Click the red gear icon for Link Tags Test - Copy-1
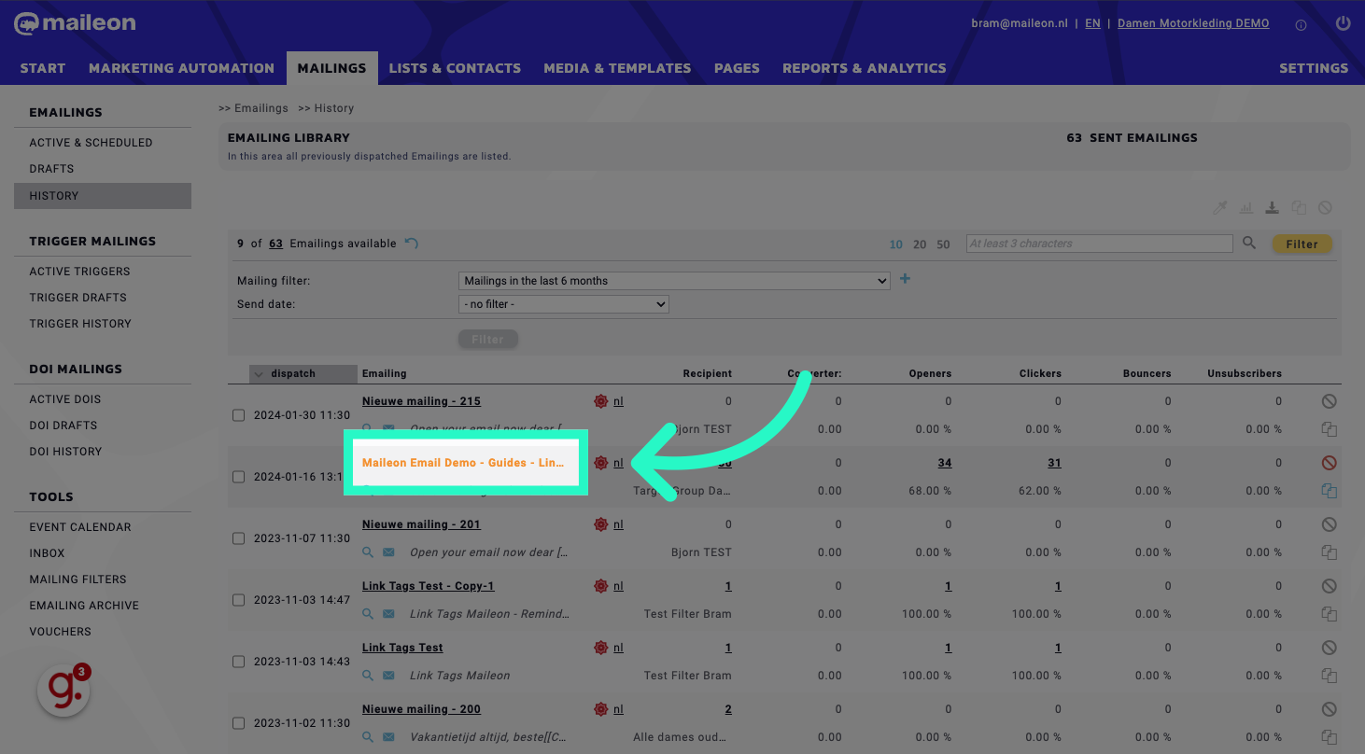Viewport: 1365px width, 754px height. coord(600,586)
